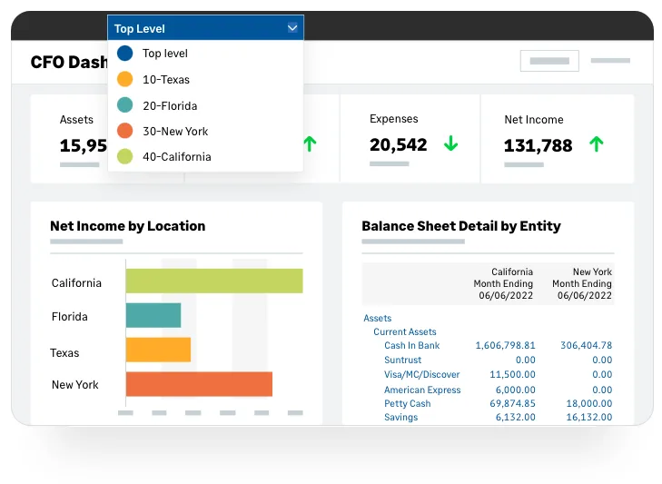Click the California bar in Net Income chart
This screenshot has height=484, width=662.
click(214, 281)
